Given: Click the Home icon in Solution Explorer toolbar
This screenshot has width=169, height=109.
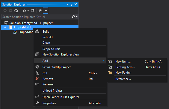Looking at the screenshot, I should [x=16, y=11].
